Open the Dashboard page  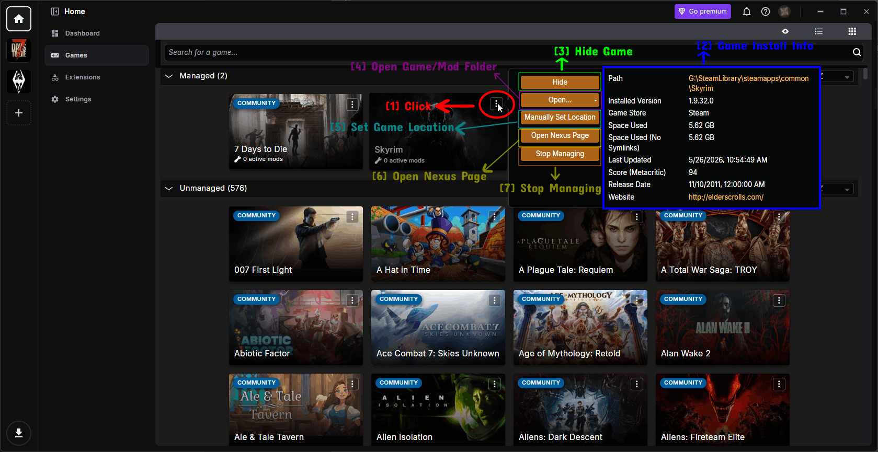[97, 33]
